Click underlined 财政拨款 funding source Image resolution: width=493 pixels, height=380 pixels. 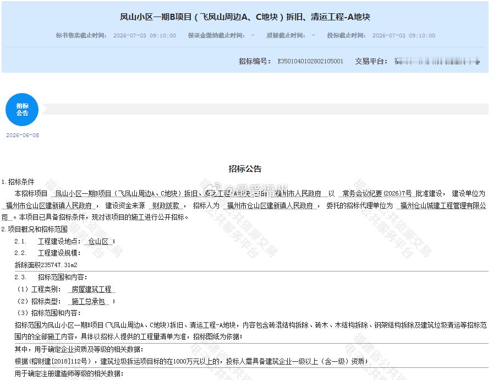(166, 206)
